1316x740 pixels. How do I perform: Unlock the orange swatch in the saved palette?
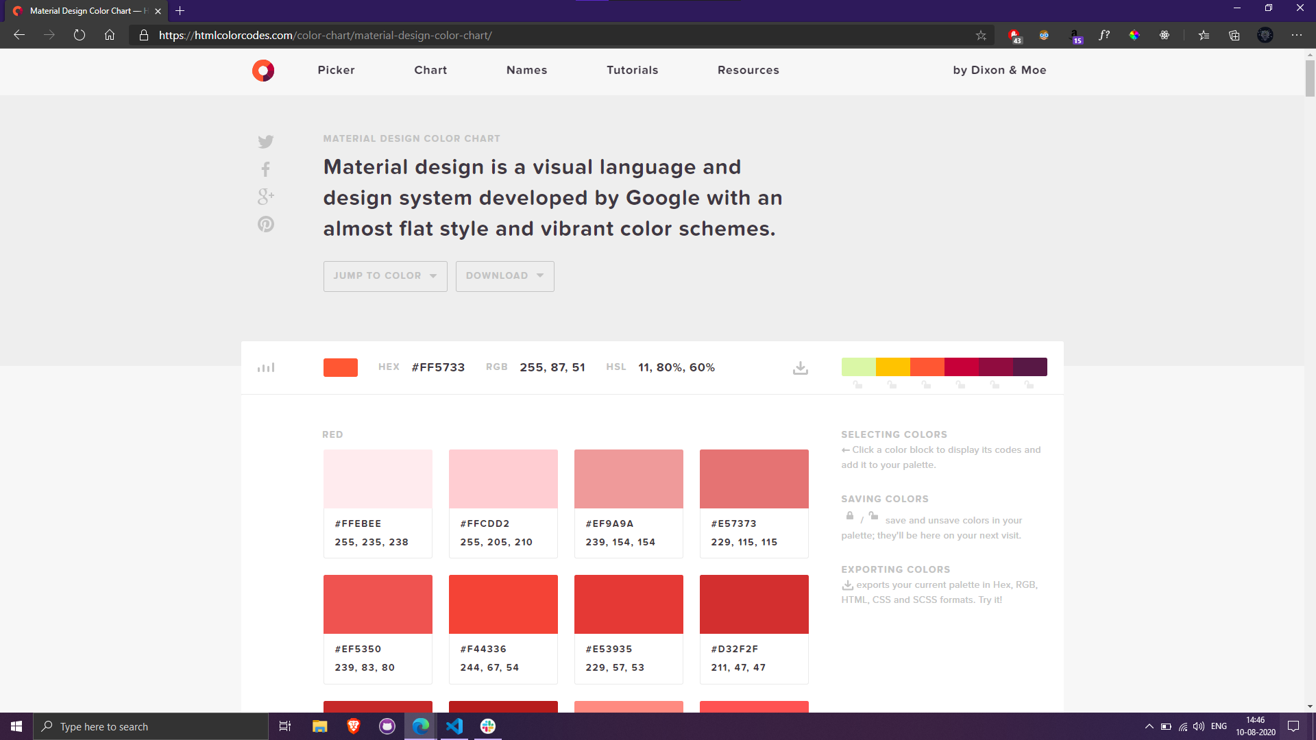point(927,385)
